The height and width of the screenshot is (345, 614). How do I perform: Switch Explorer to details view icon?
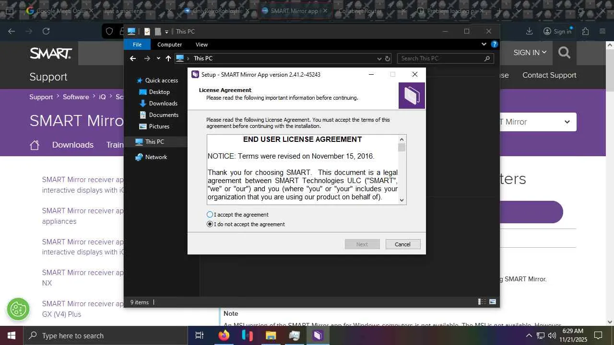pyautogui.click(x=482, y=302)
